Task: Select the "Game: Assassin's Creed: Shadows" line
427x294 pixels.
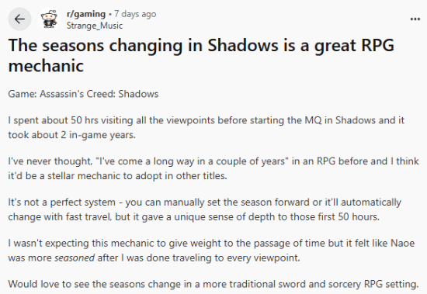Action: [83, 94]
